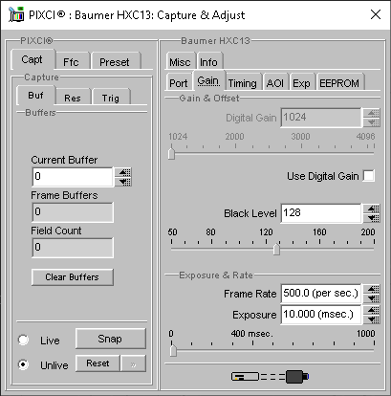Click the Reset button
The width and height of the screenshot is (391, 396).
point(98,363)
